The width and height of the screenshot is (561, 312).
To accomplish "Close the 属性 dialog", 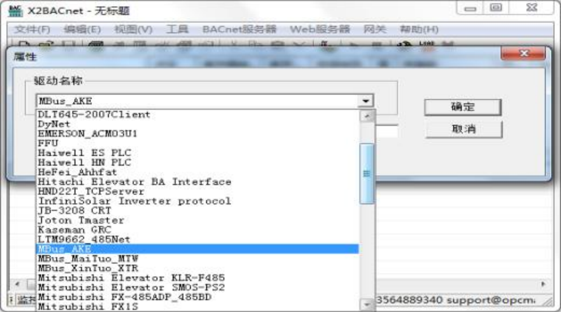I will click(523, 53).
